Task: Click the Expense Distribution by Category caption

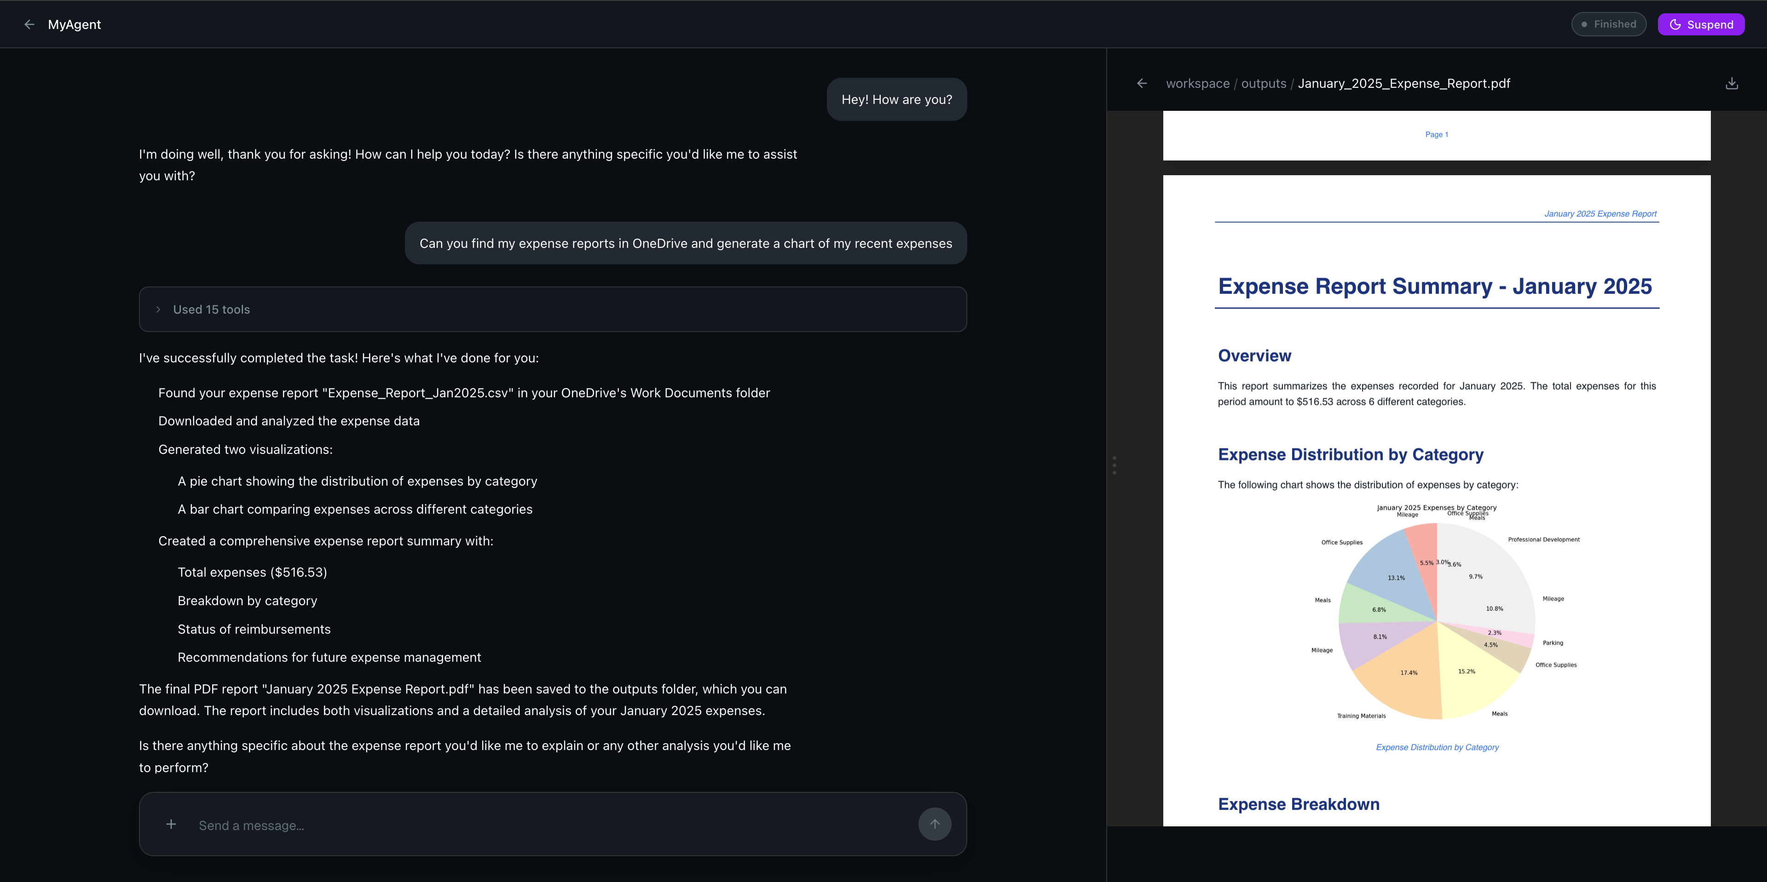Action: [1437, 747]
